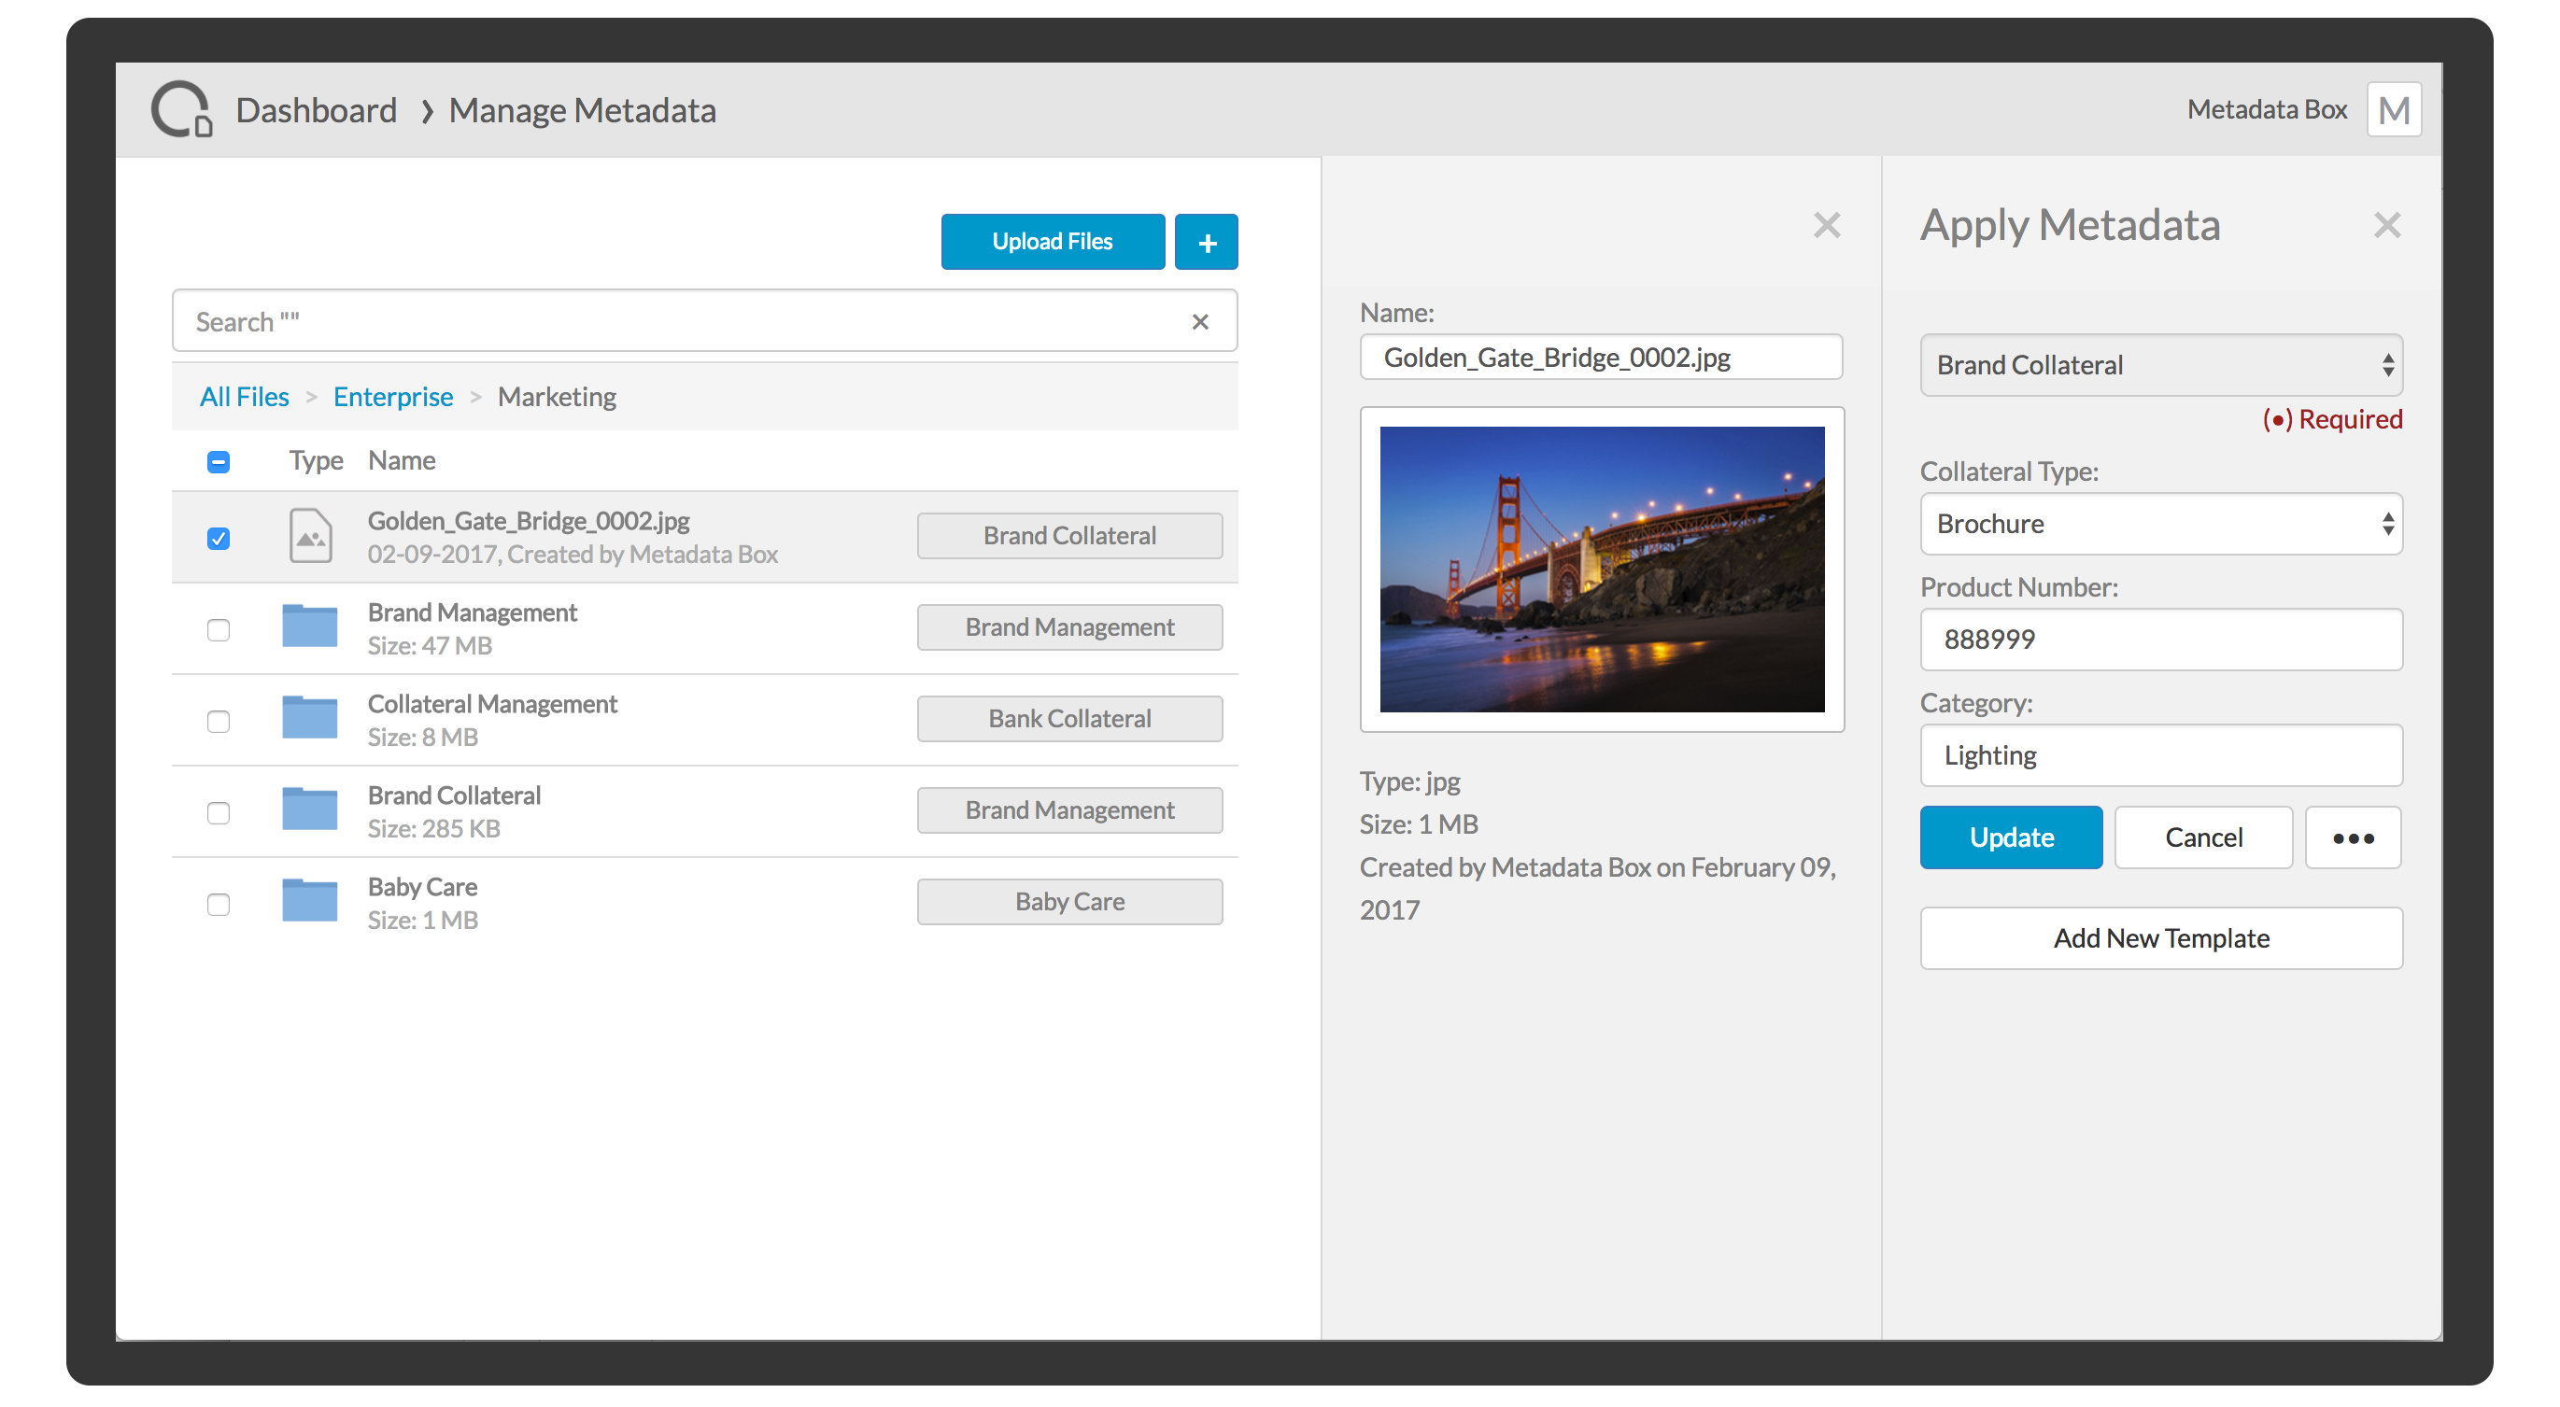This screenshot has width=2560, height=1407.
Task: Click the 'Size: 47 MB' text
Action: pos(431,646)
